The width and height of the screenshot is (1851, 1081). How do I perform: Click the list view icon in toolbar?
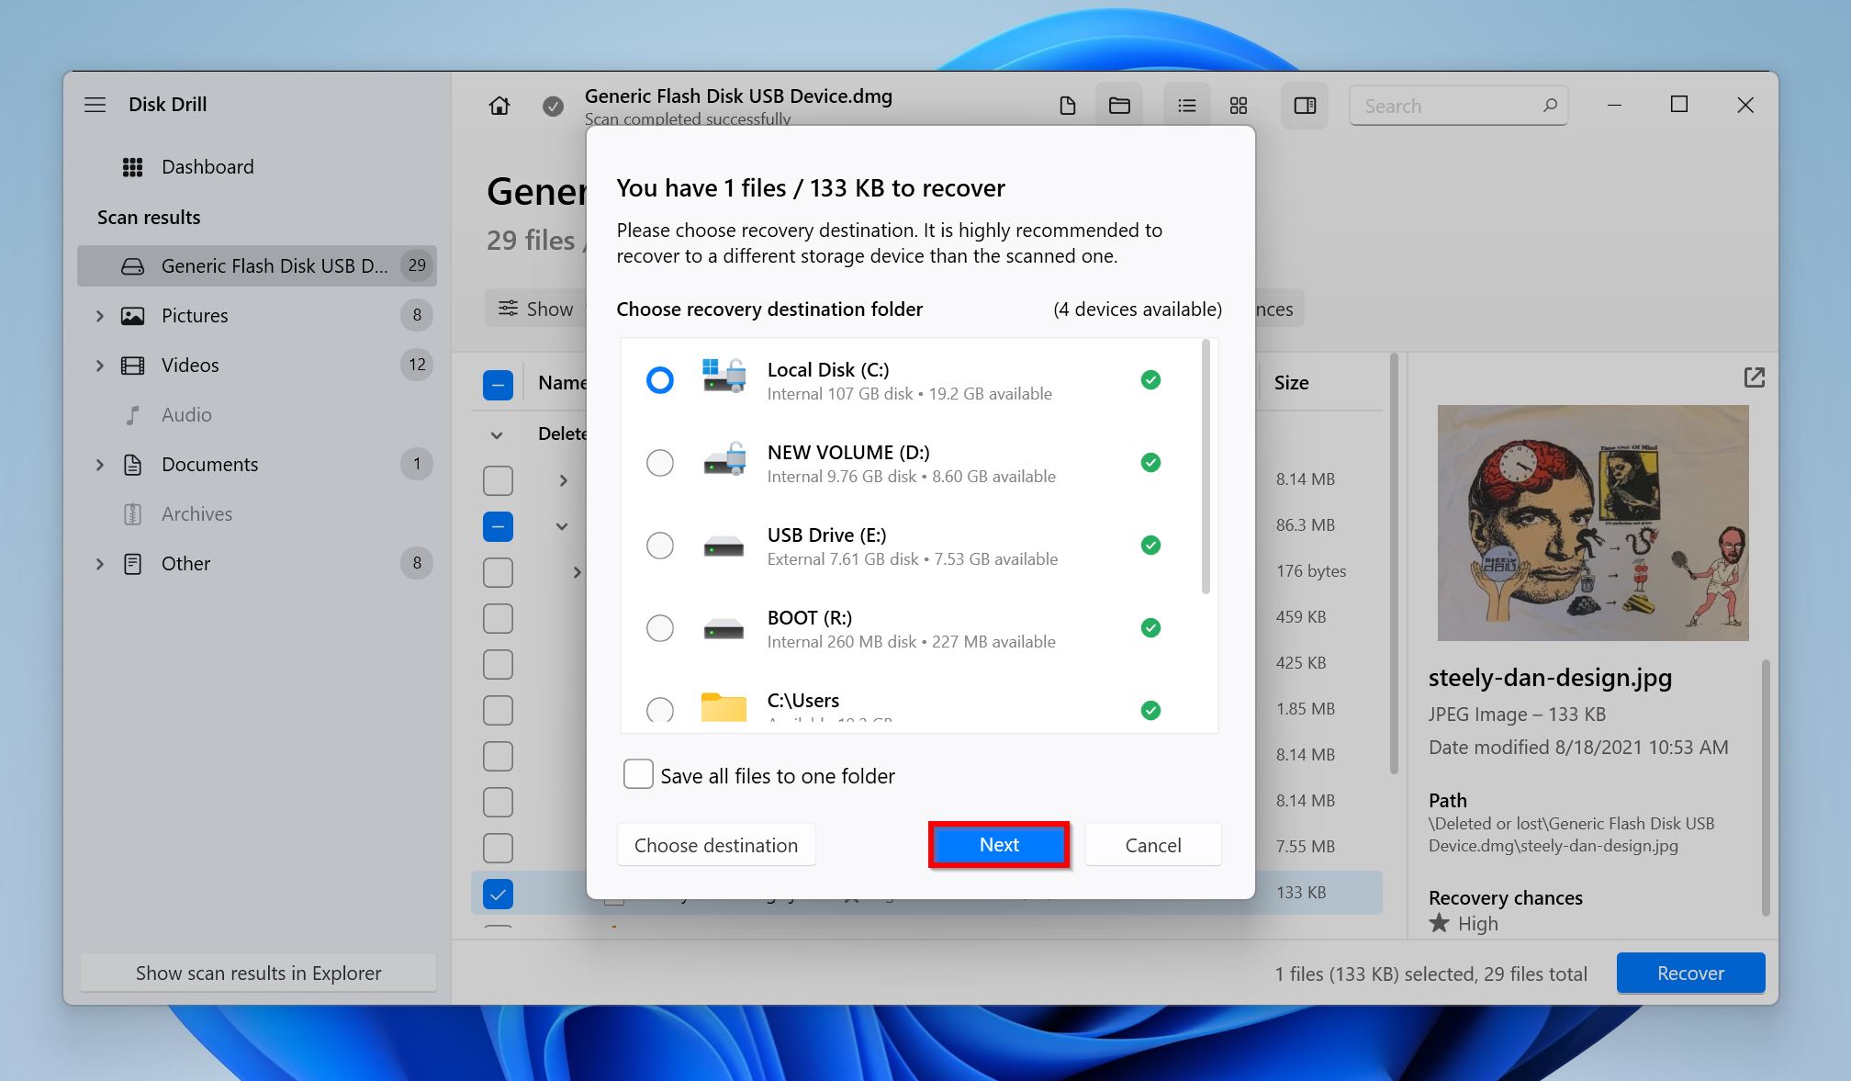[1184, 104]
